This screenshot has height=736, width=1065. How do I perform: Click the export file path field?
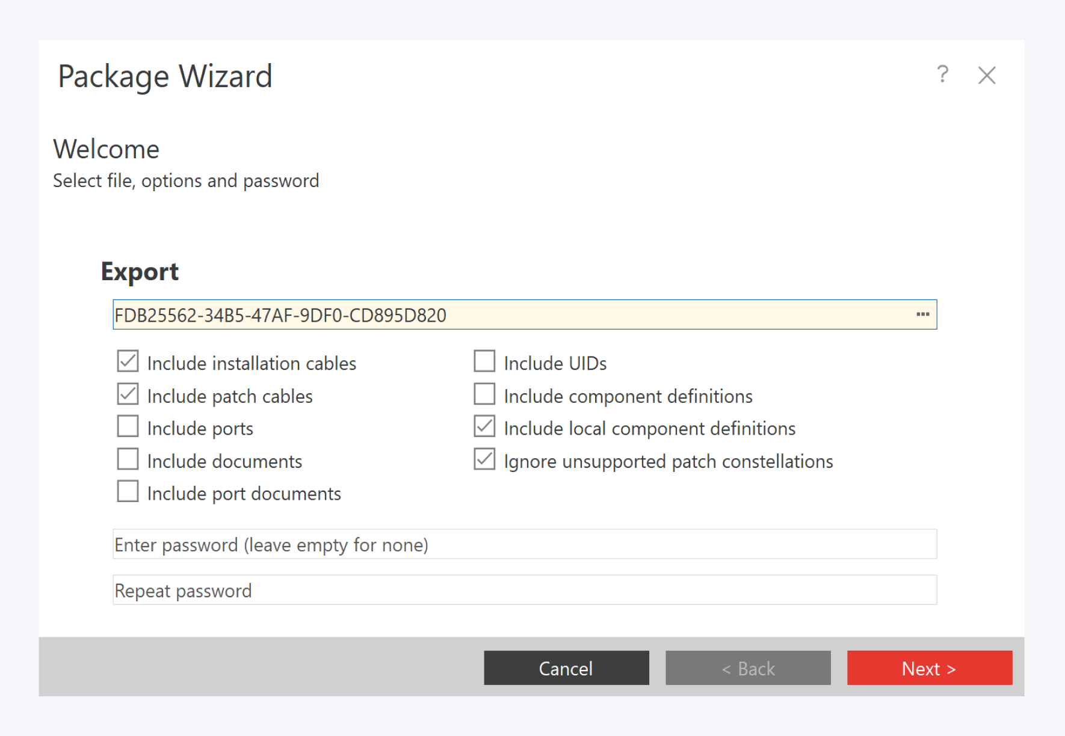coord(511,314)
